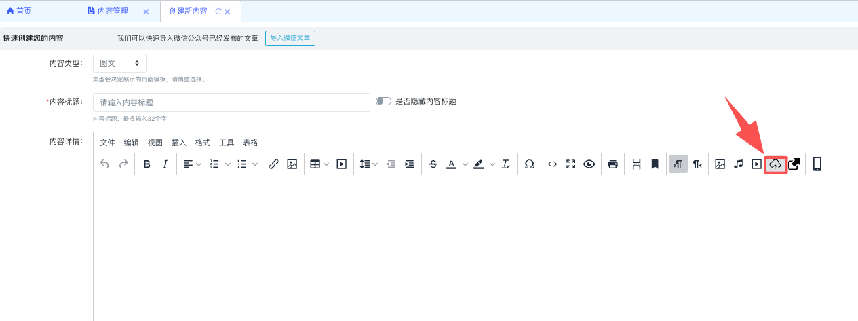The width and height of the screenshot is (858, 321).
Task: Toggle the hide content title switch
Action: coord(384,101)
